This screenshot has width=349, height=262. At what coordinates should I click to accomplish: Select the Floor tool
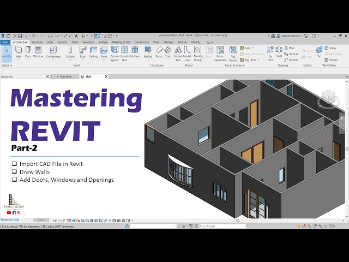[x=104, y=52]
